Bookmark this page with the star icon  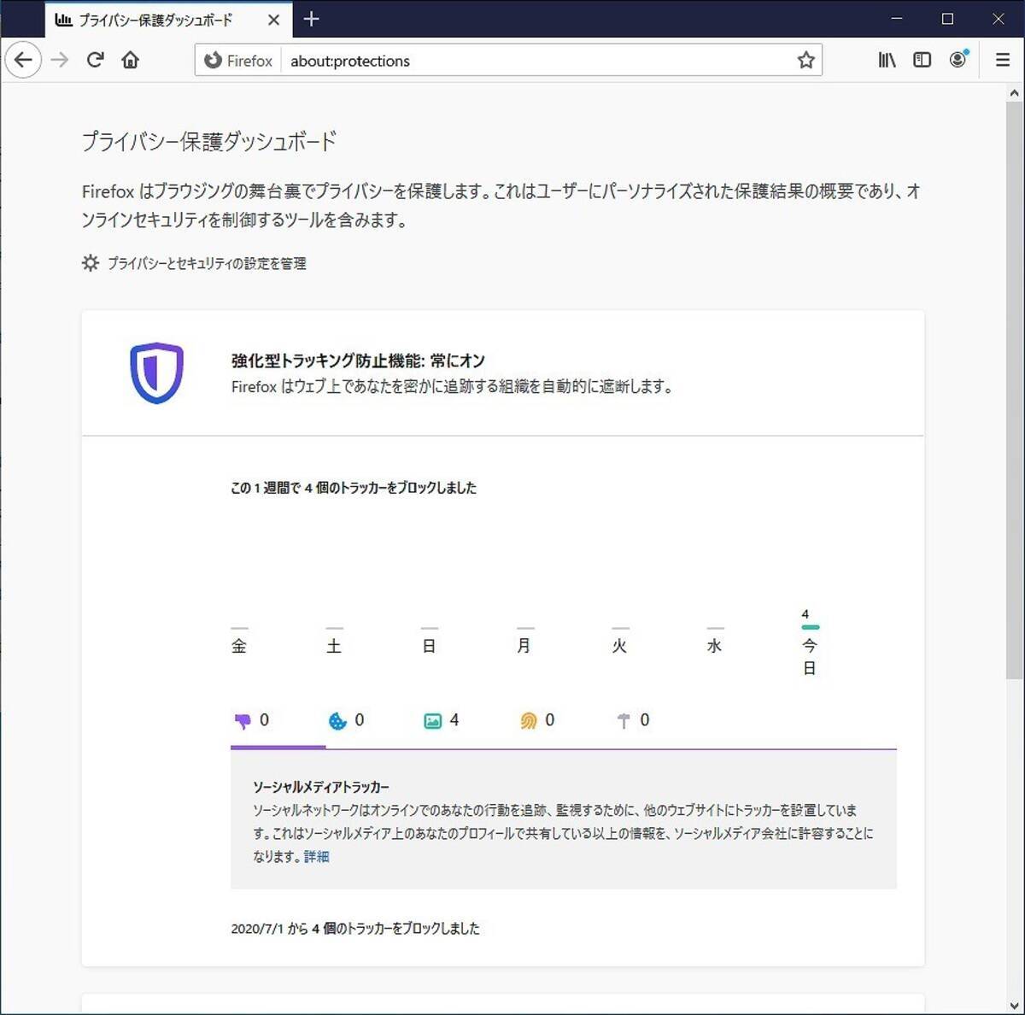[805, 61]
